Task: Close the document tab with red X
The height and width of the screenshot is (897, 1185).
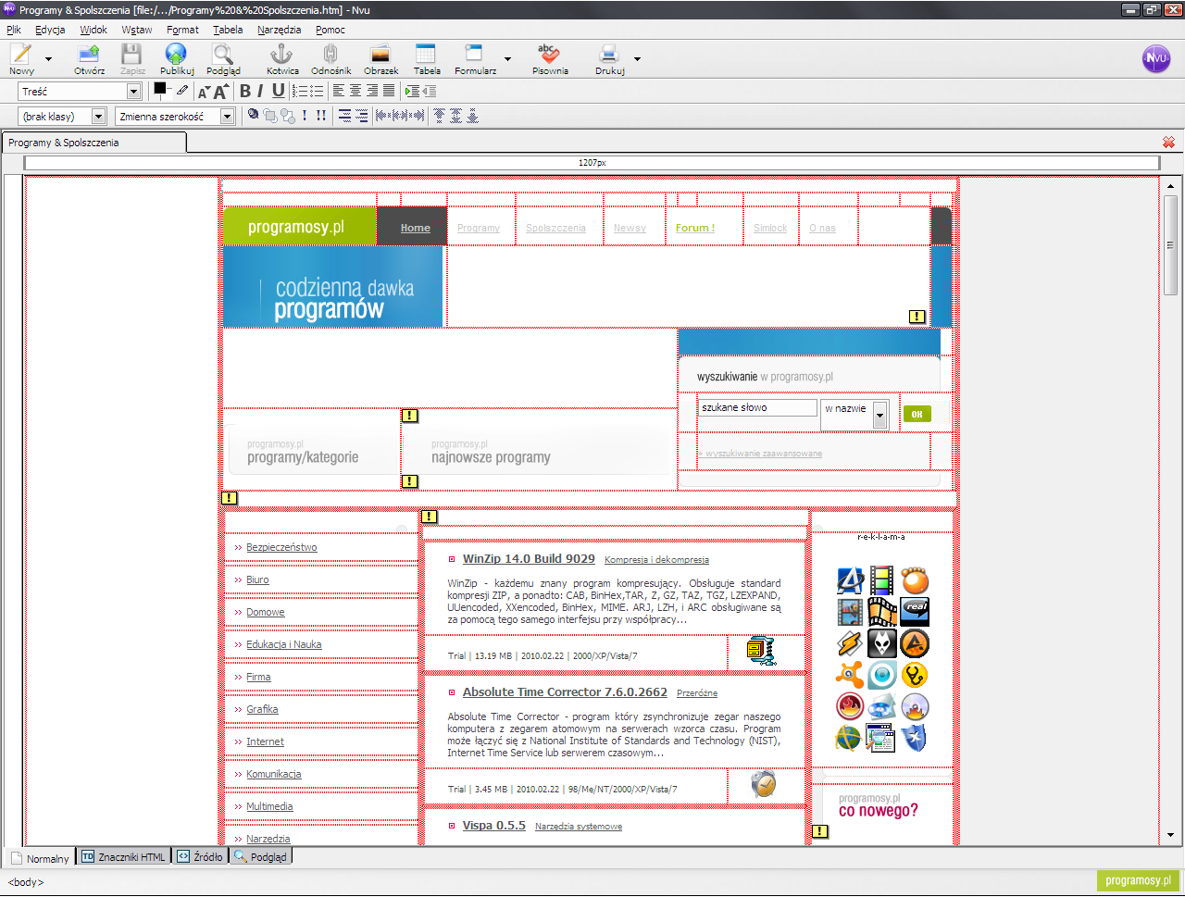Action: coord(1168,143)
